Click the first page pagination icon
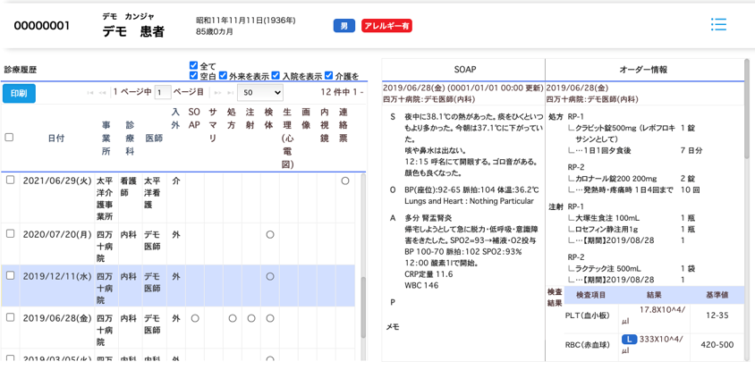755x370 pixels. pyautogui.click(x=90, y=92)
